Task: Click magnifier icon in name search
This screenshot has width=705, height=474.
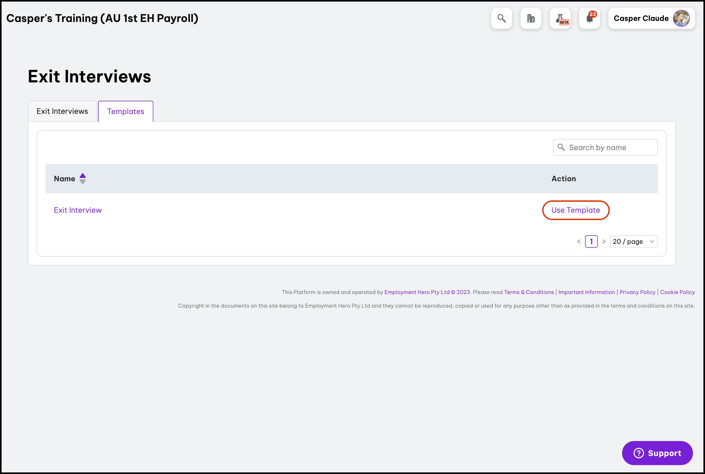Action: point(561,147)
